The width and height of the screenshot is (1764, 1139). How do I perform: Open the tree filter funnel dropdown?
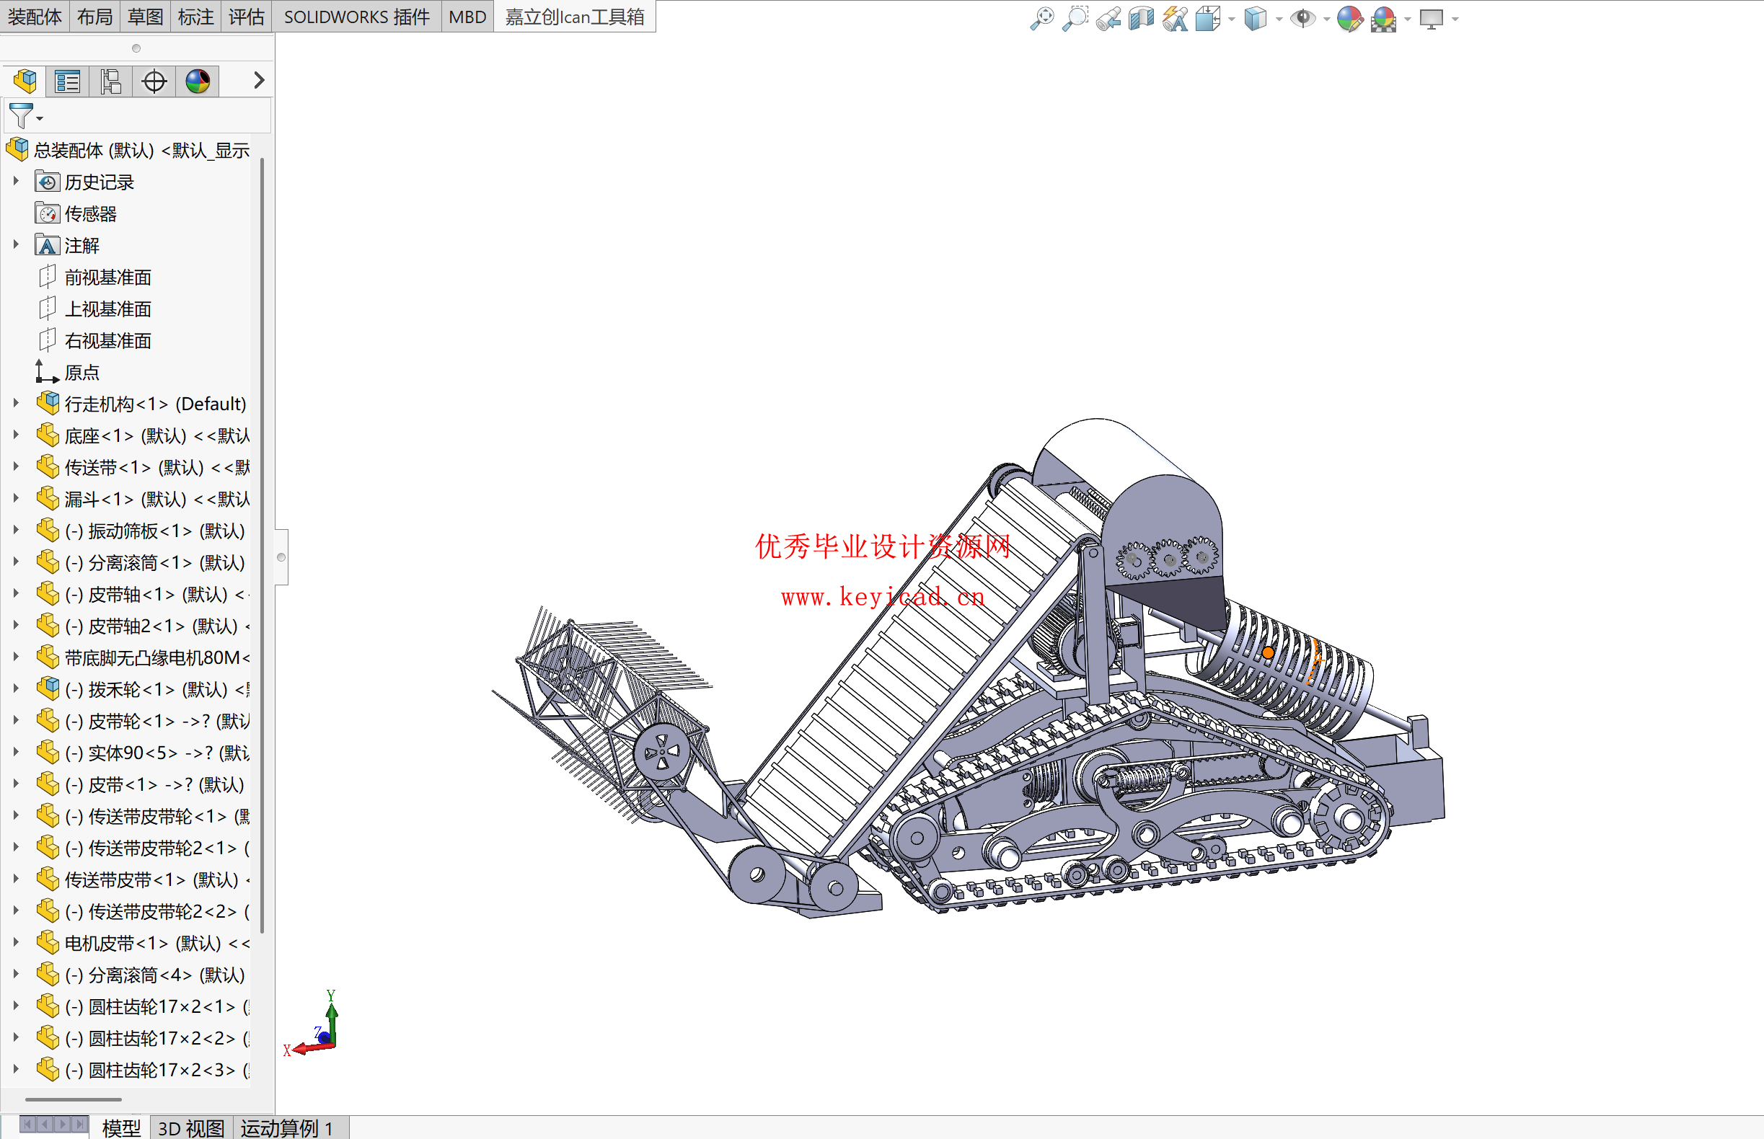pos(26,116)
